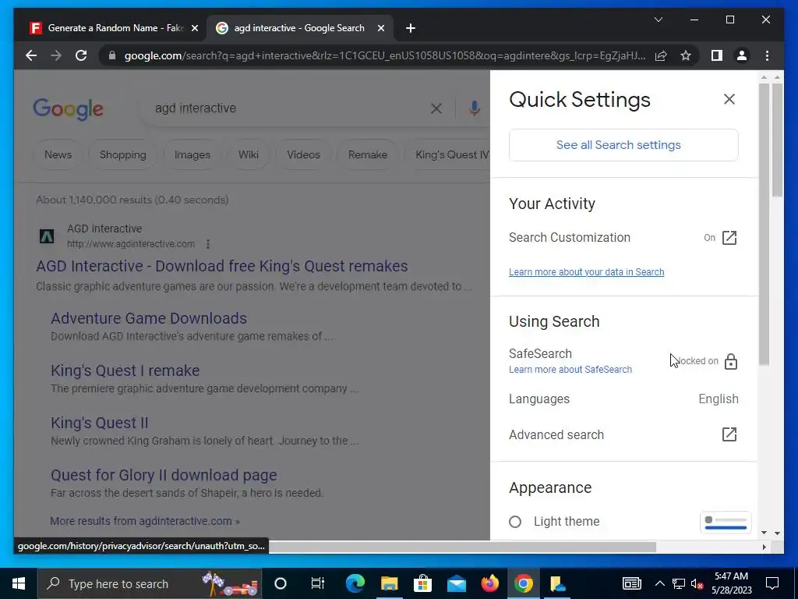This screenshot has width=798, height=599.
Task: Open Advanced search external link icon
Action: [x=729, y=434]
